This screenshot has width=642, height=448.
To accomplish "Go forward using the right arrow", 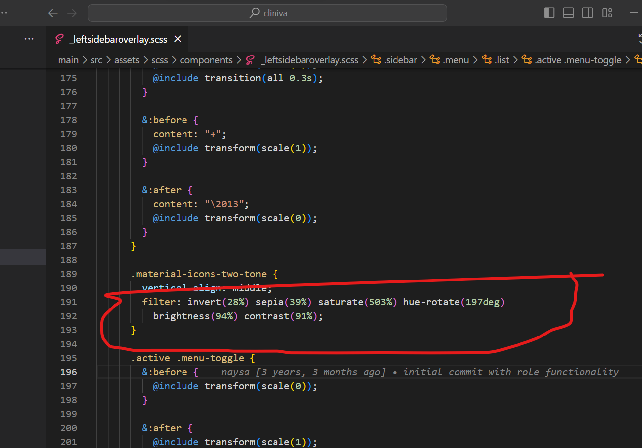I will (72, 13).
